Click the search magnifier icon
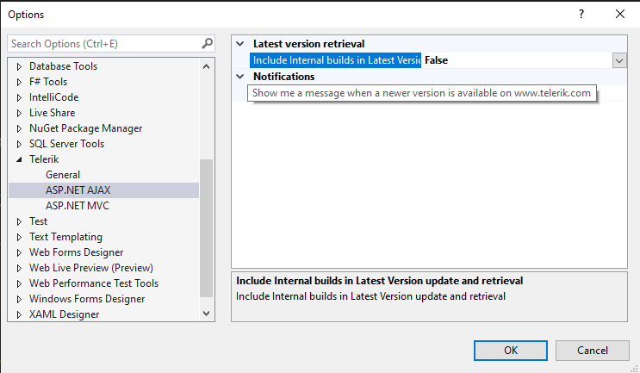This screenshot has height=373, width=640. (x=207, y=43)
